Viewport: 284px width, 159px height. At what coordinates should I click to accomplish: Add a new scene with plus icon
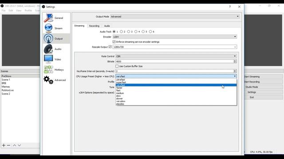tap(4, 145)
